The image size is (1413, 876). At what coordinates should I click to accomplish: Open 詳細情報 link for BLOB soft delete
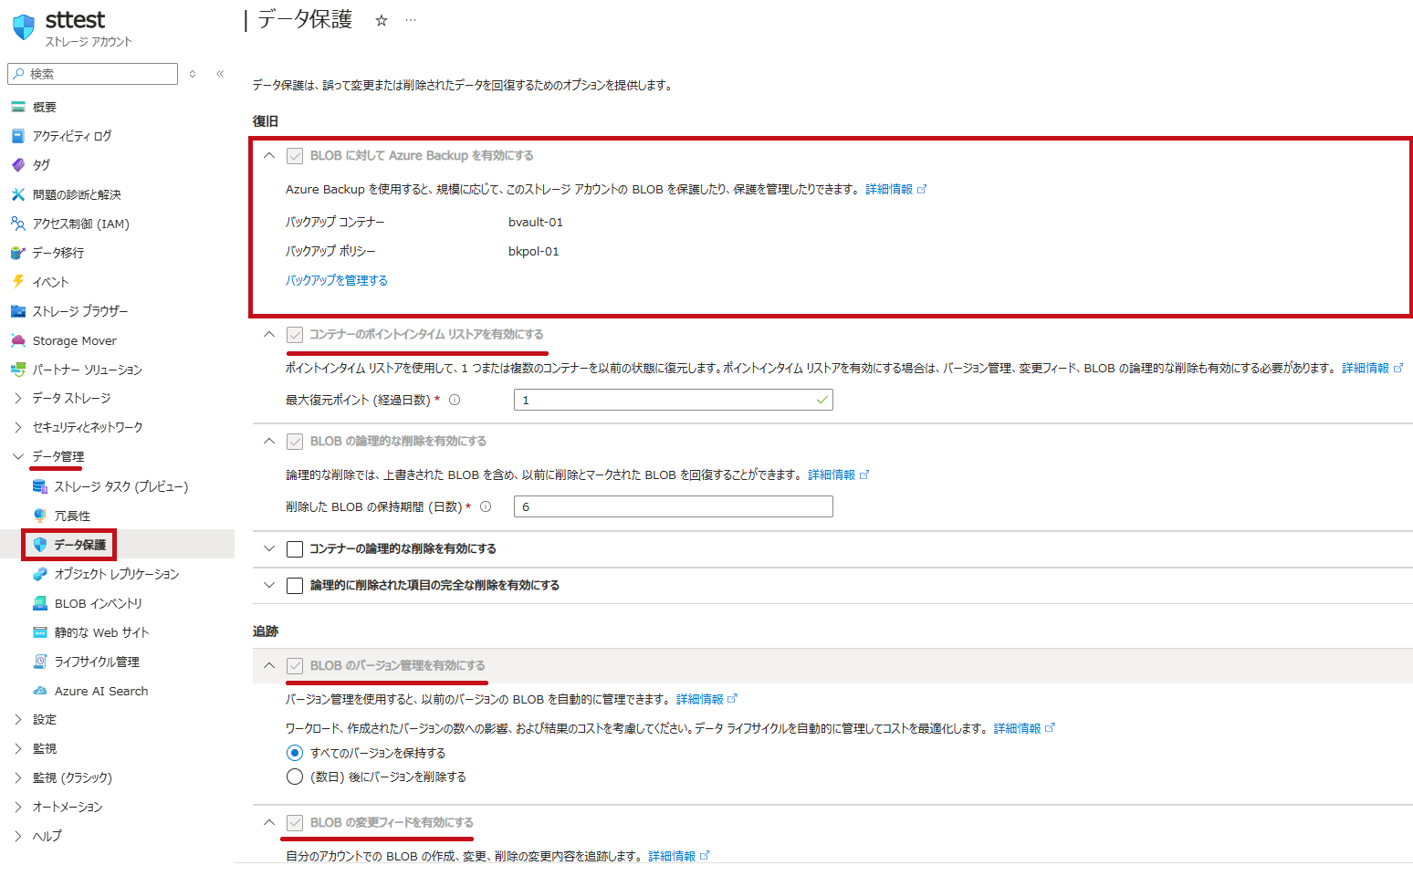[838, 474]
